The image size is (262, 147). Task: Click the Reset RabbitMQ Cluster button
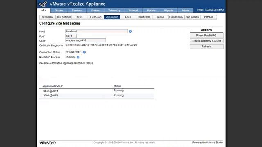206,41
